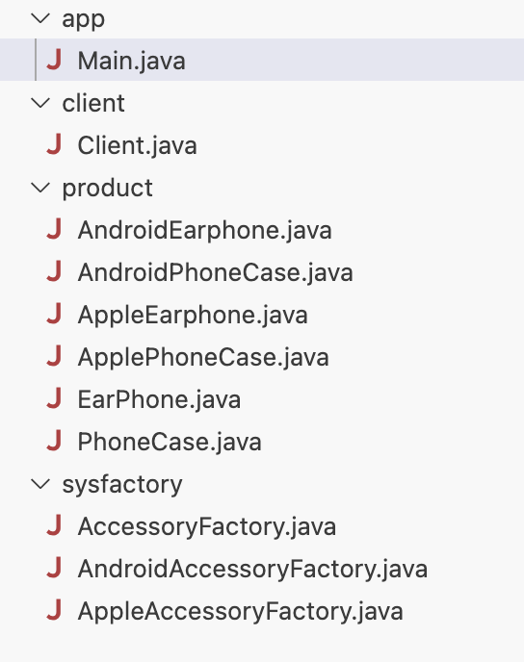Click the Java icon beside AppleAccessoryFactory.java
Screen dimensions: 524x662
[55, 610]
